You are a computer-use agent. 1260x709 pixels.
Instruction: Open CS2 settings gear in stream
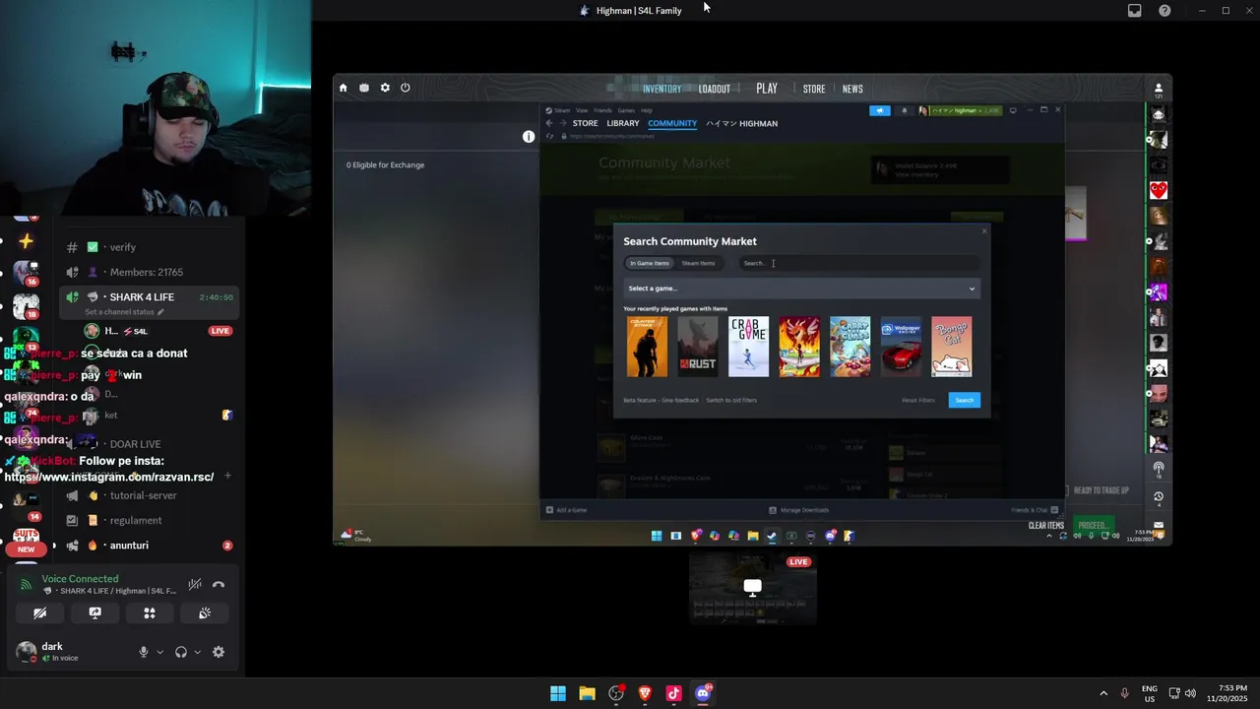(x=385, y=88)
